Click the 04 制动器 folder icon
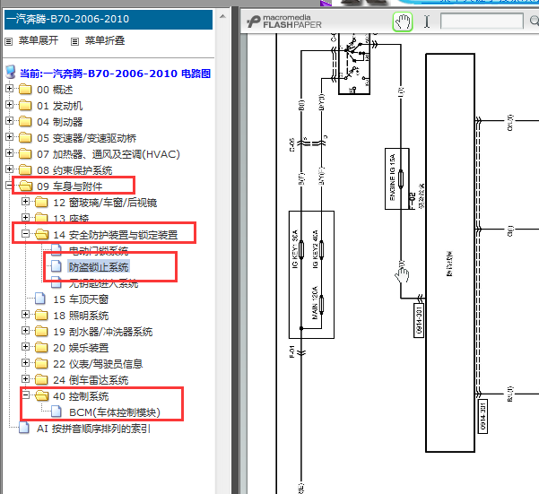This screenshot has height=494, width=539. [25, 121]
